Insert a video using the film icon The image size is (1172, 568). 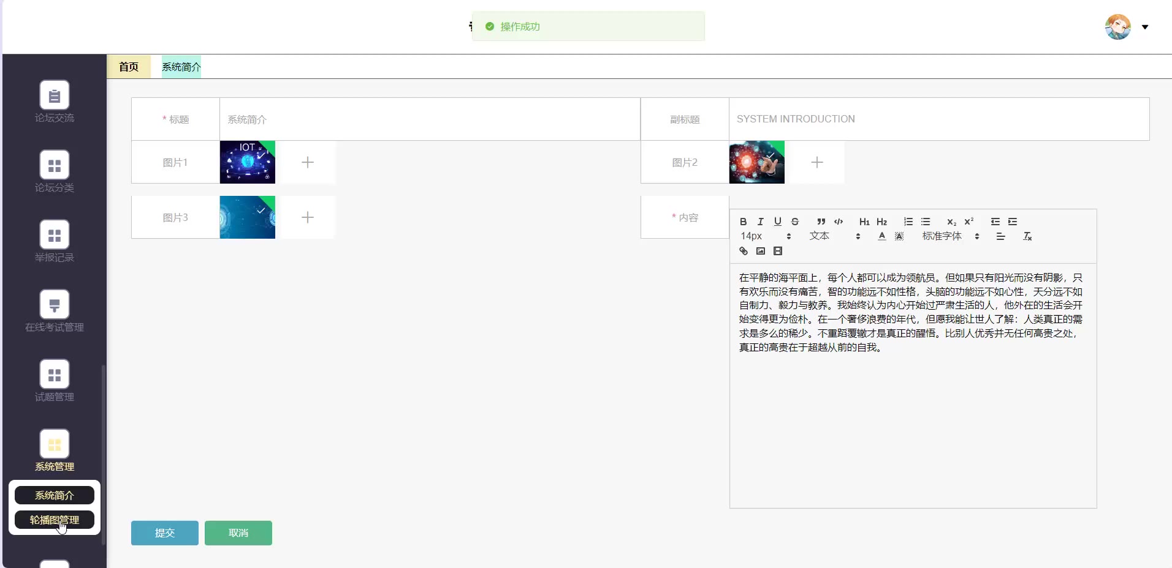pyautogui.click(x=778, y=251)
